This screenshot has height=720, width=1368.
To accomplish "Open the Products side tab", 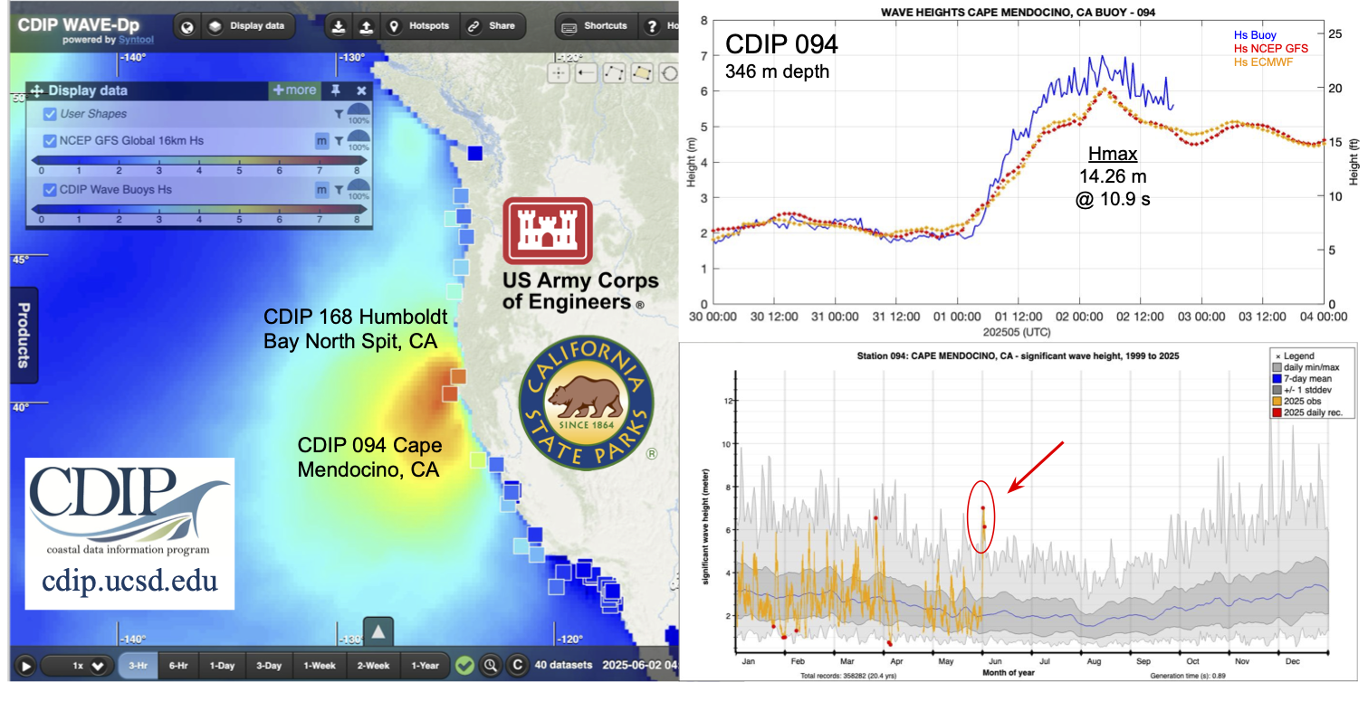I will tap(24, 335).
